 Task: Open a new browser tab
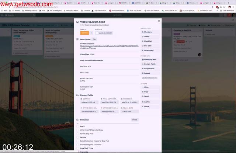click(229, 3)
